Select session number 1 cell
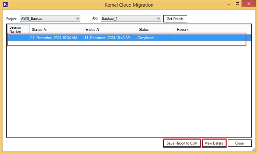Image resolution: width=258 pixels, height=154 pixels. (18, 38)
